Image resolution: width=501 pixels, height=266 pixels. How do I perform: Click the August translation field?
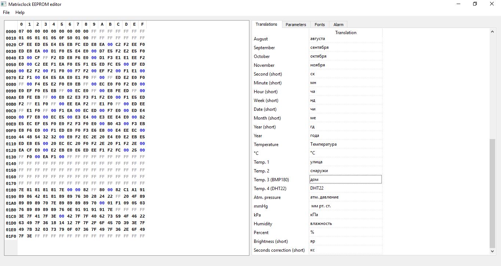click(x=345, y=39)
